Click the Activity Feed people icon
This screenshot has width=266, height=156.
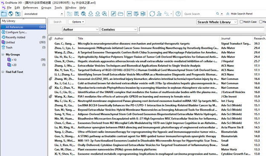click(x=166, y=14)
